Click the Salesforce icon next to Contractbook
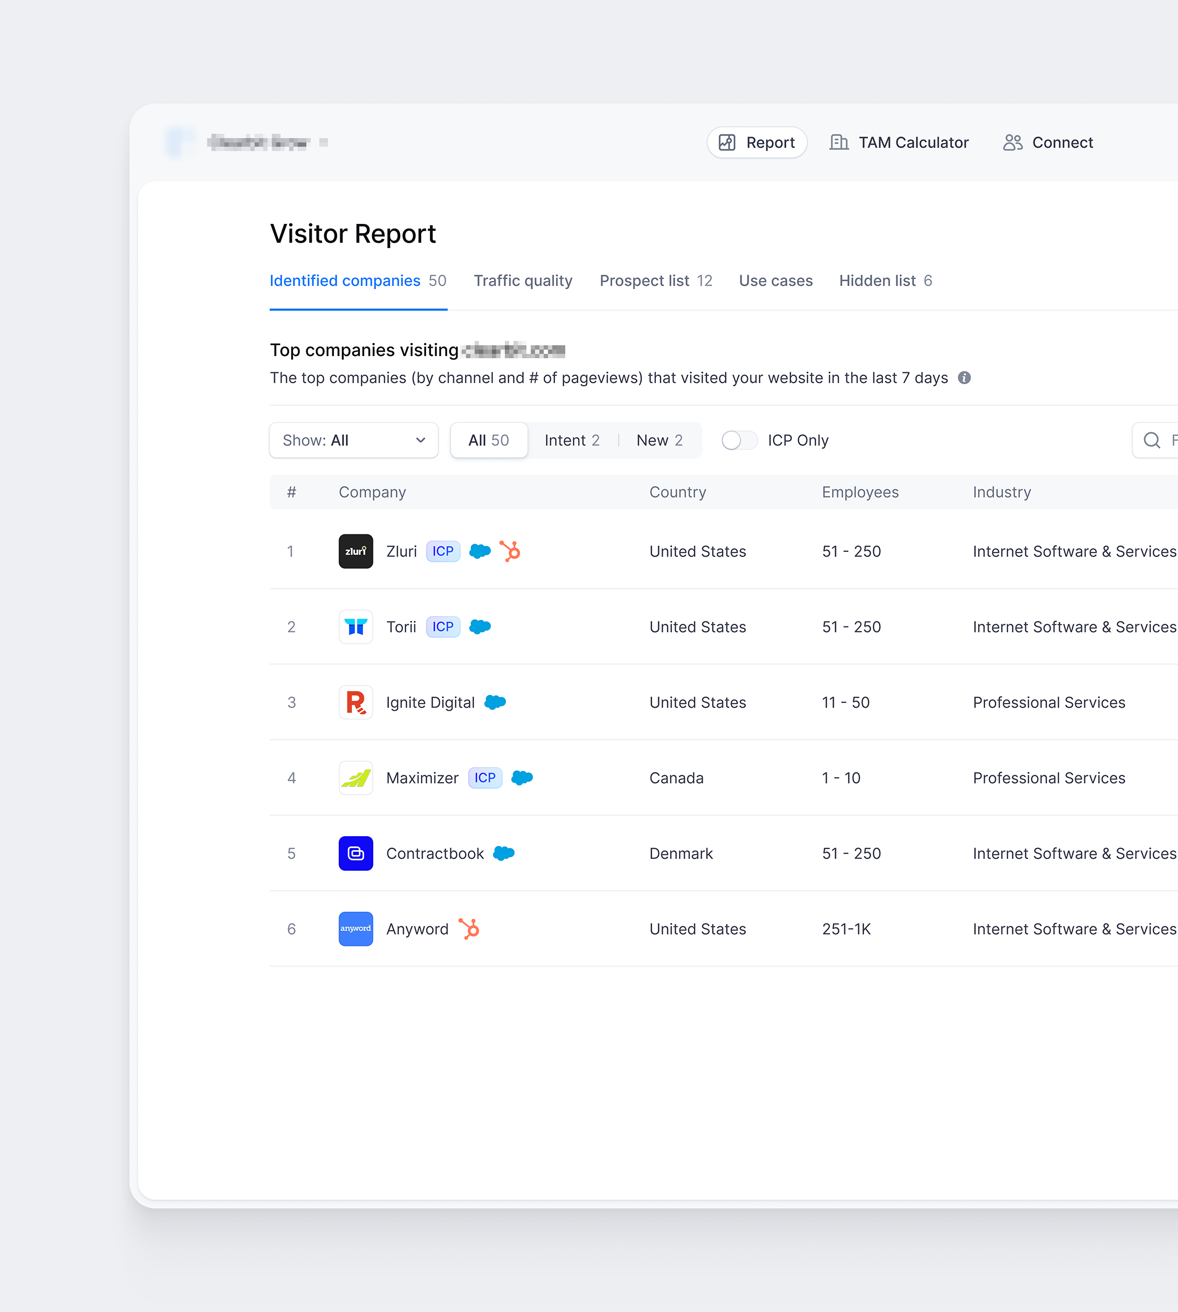Image resolution: width=1178 pixels, height=1312 pixels. [505, 854]
